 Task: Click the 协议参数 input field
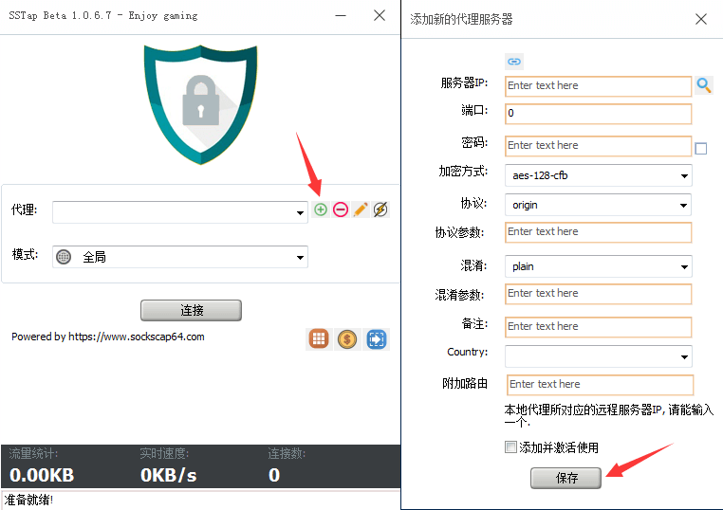(x=599, y=232)
